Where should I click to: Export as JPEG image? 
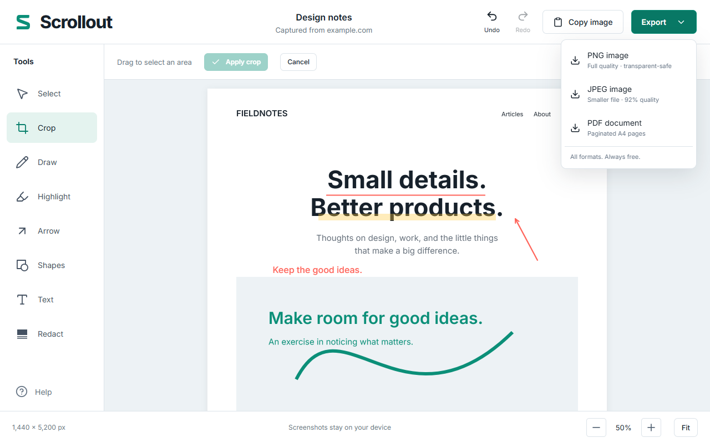628,94
